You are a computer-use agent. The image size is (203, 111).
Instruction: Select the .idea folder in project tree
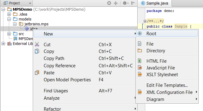23,14
